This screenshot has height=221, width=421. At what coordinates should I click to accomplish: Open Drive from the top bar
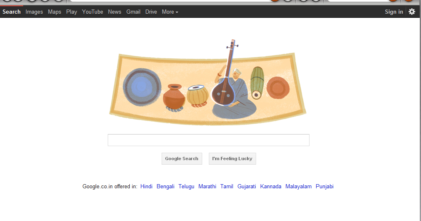pyautogui.click(x=151, y=12)
